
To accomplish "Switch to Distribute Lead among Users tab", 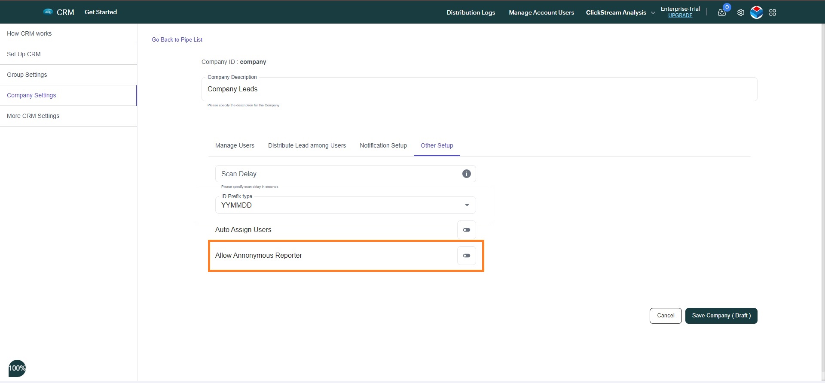I will tap(307, 145).
